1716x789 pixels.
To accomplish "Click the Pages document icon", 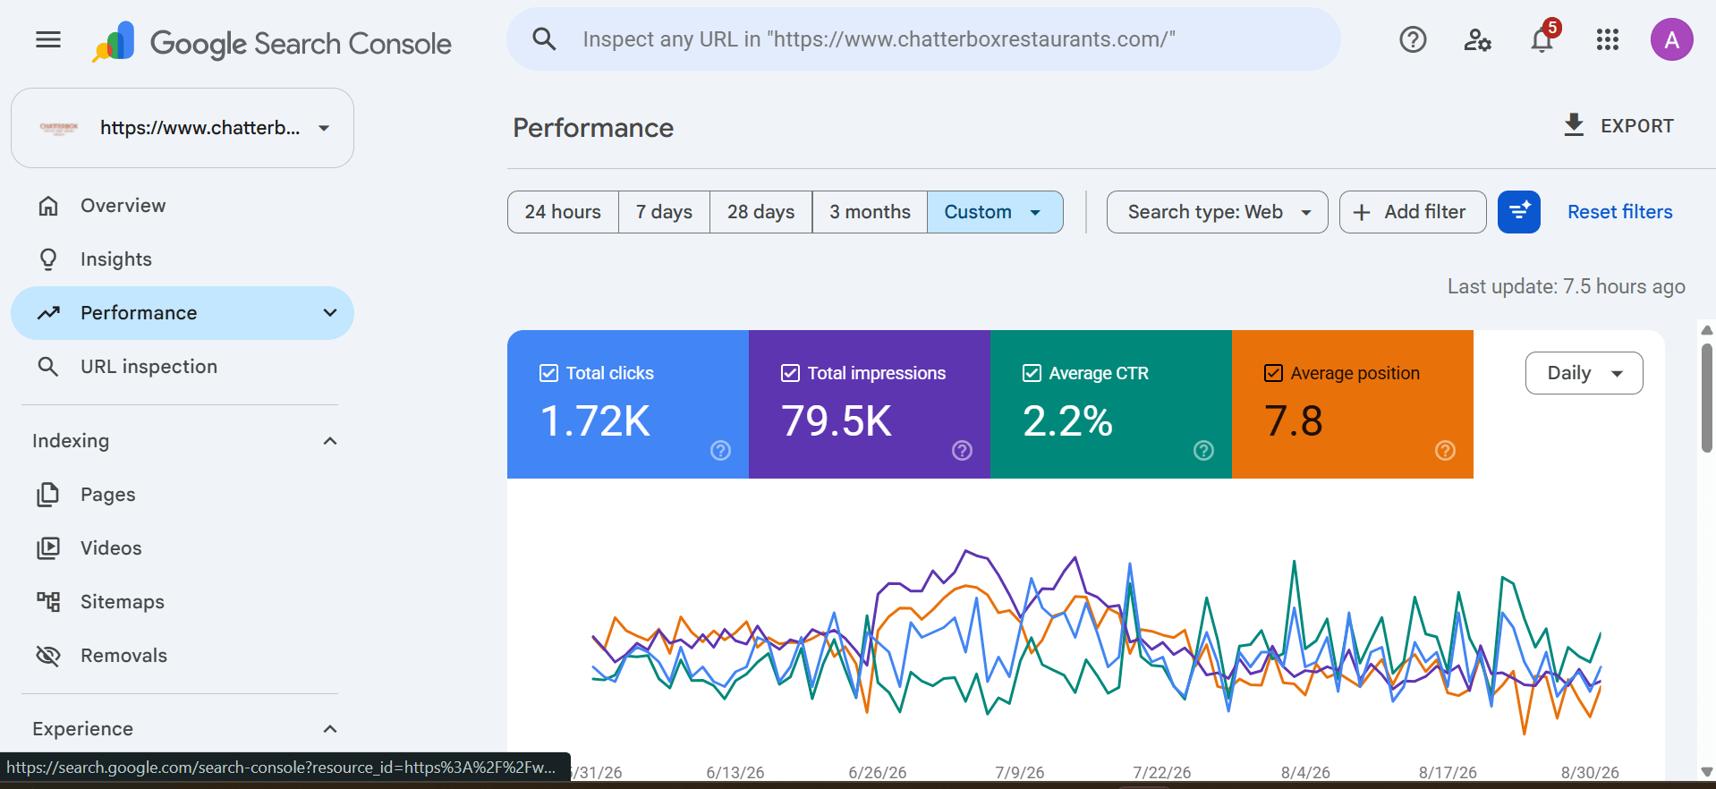I will (x=48, y=495).
